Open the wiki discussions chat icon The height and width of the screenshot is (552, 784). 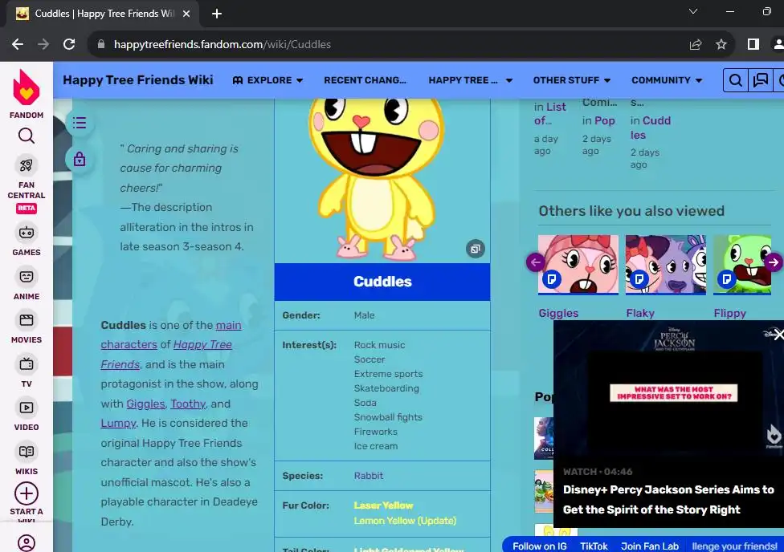pos(761,80)
